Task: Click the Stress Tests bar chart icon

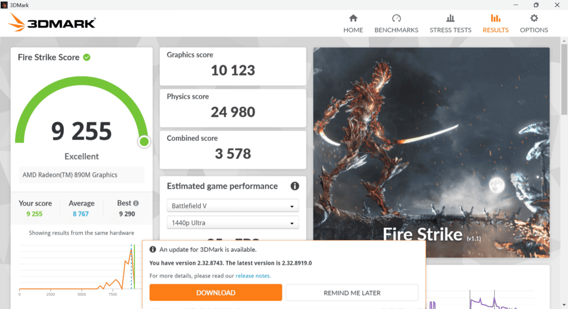Action: coord(450,18)
